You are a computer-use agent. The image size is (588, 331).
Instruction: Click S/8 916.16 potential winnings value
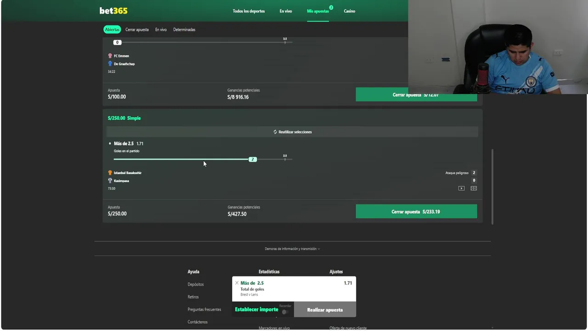pyautogui.click(x=238, y=97)
